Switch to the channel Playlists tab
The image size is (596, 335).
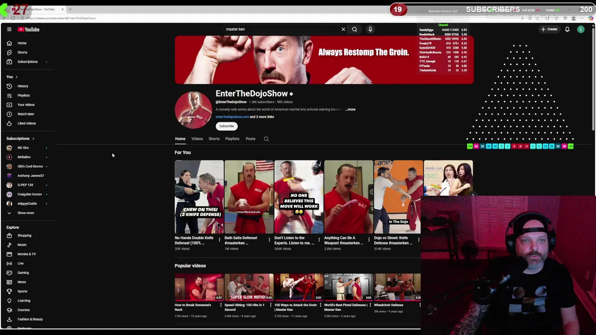pos(232,139)
